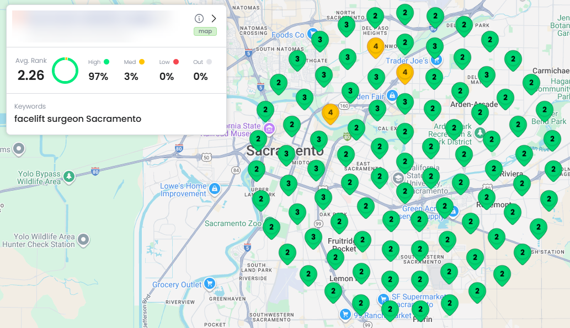Toggle the High green legend dot
The width and height of the screenshot is (570, 328).
click(x=106, y=62)
